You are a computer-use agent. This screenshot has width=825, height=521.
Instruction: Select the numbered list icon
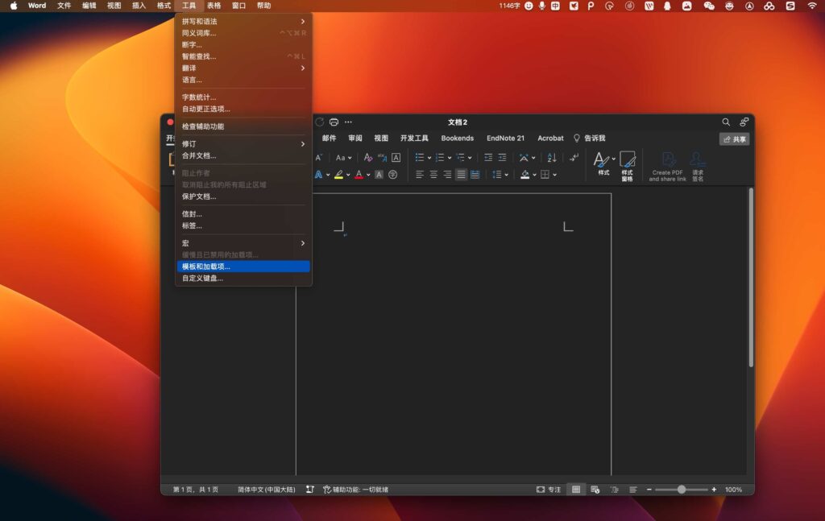tap(440, 157)
